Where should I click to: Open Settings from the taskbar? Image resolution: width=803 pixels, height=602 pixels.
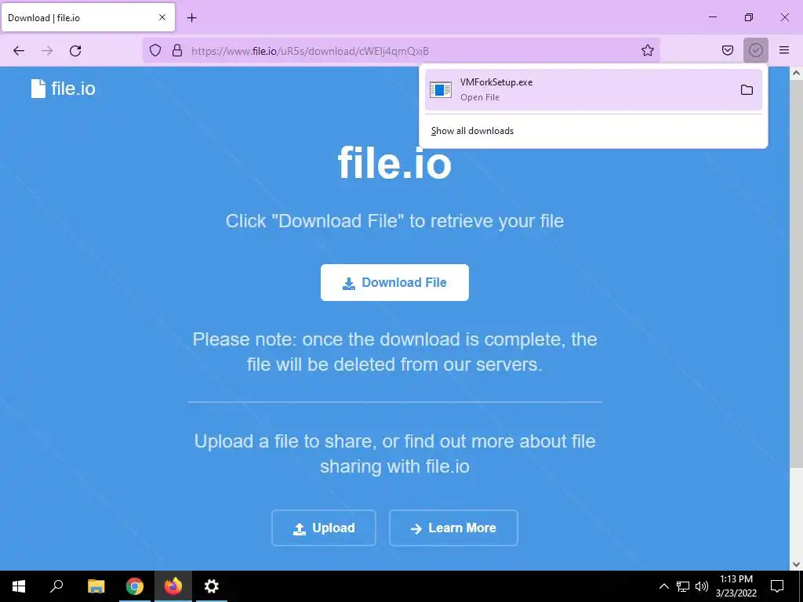pyautogui.click(x=212, y=586)
